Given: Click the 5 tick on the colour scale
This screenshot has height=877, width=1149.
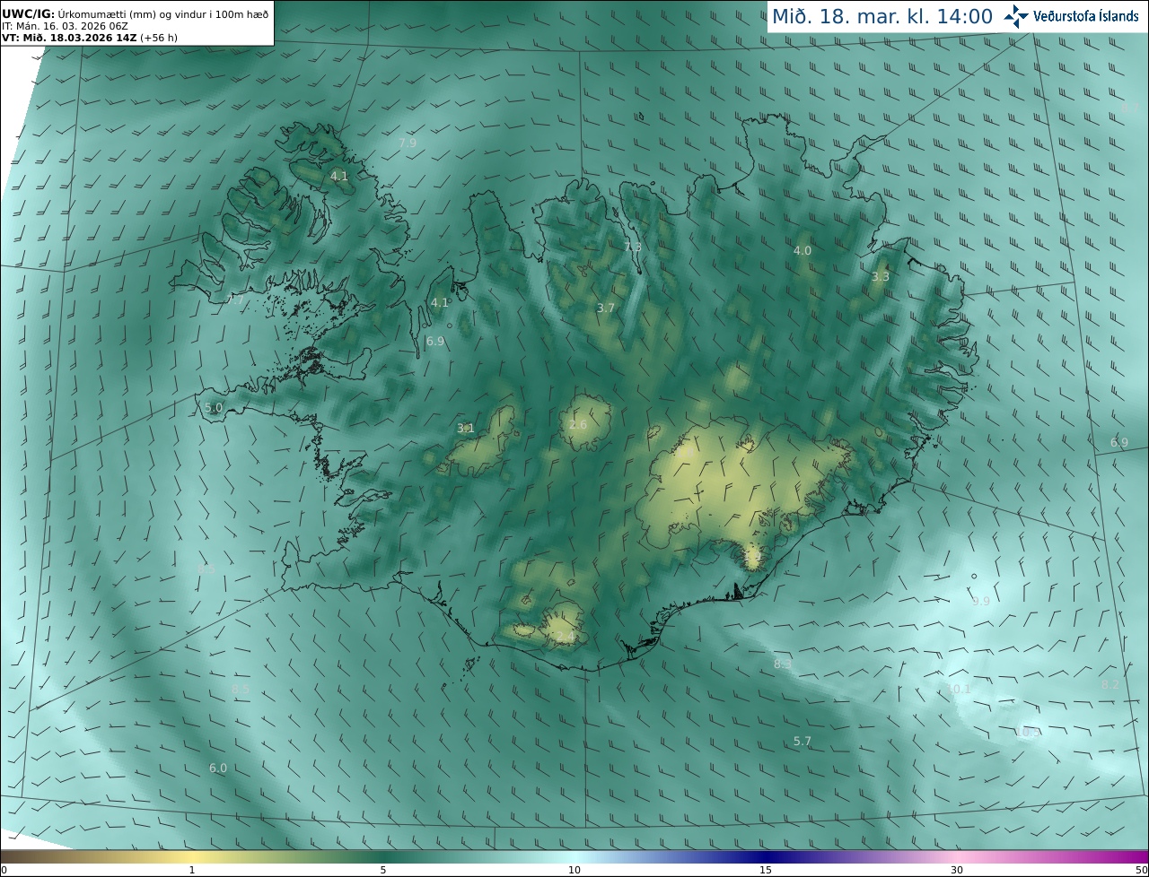Looking at the screenshot, I should 383,870.
